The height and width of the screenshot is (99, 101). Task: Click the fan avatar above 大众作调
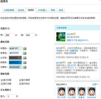point(71,91)
